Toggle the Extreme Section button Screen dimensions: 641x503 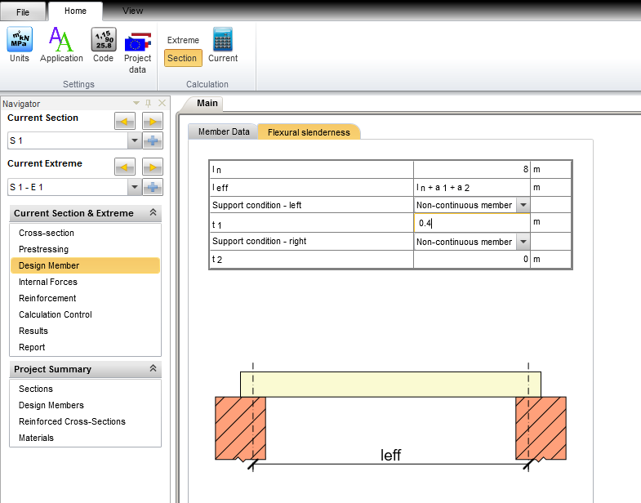[x=182, y=58]
